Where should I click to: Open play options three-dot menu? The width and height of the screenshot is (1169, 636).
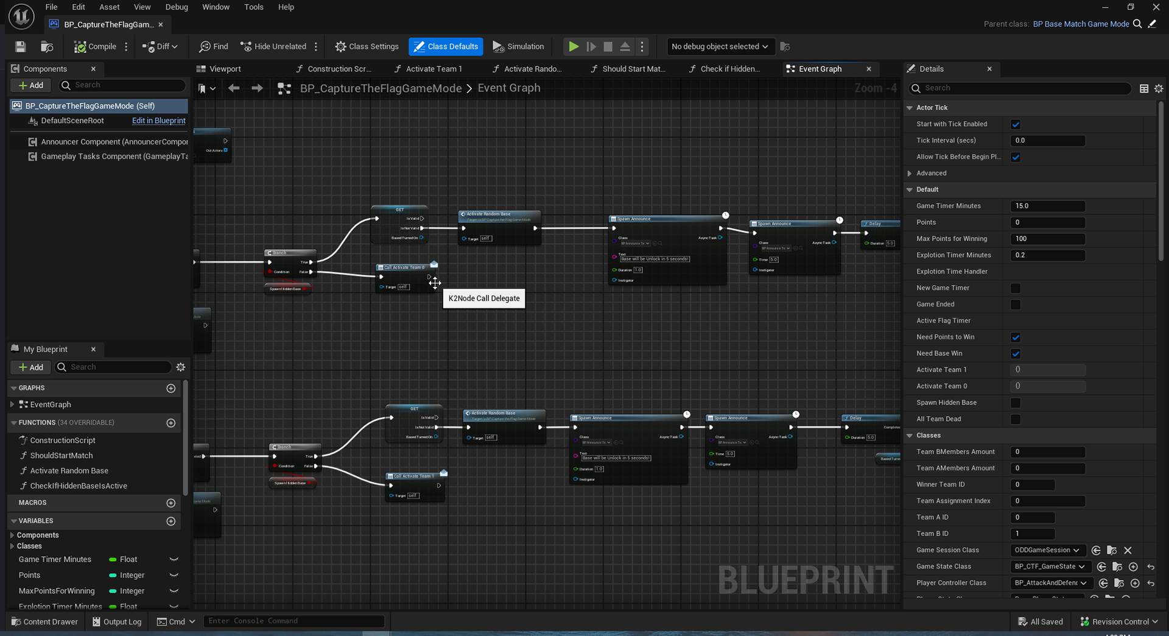pyautogui.click(x=642, y=46)
